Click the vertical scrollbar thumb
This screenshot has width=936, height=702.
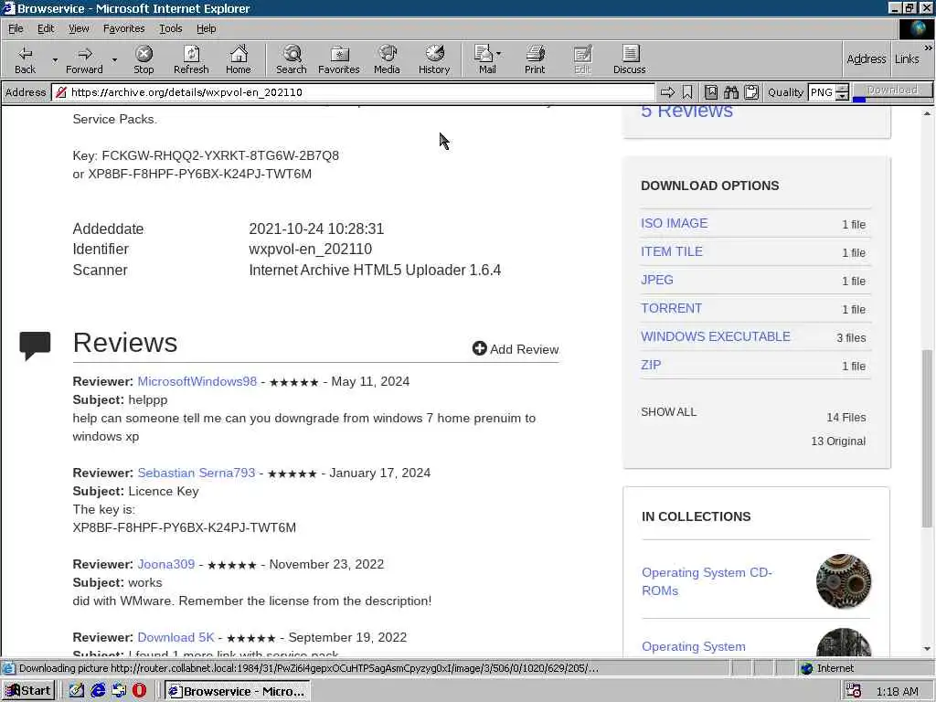click(x=927, y=439)
